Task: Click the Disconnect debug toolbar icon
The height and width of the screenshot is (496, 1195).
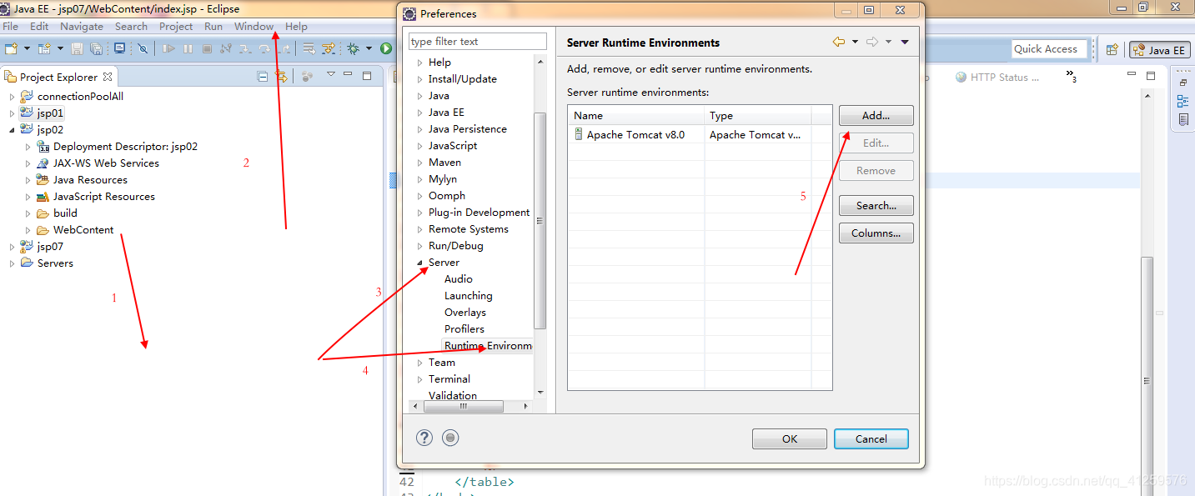Action: [x=225, y=49]
